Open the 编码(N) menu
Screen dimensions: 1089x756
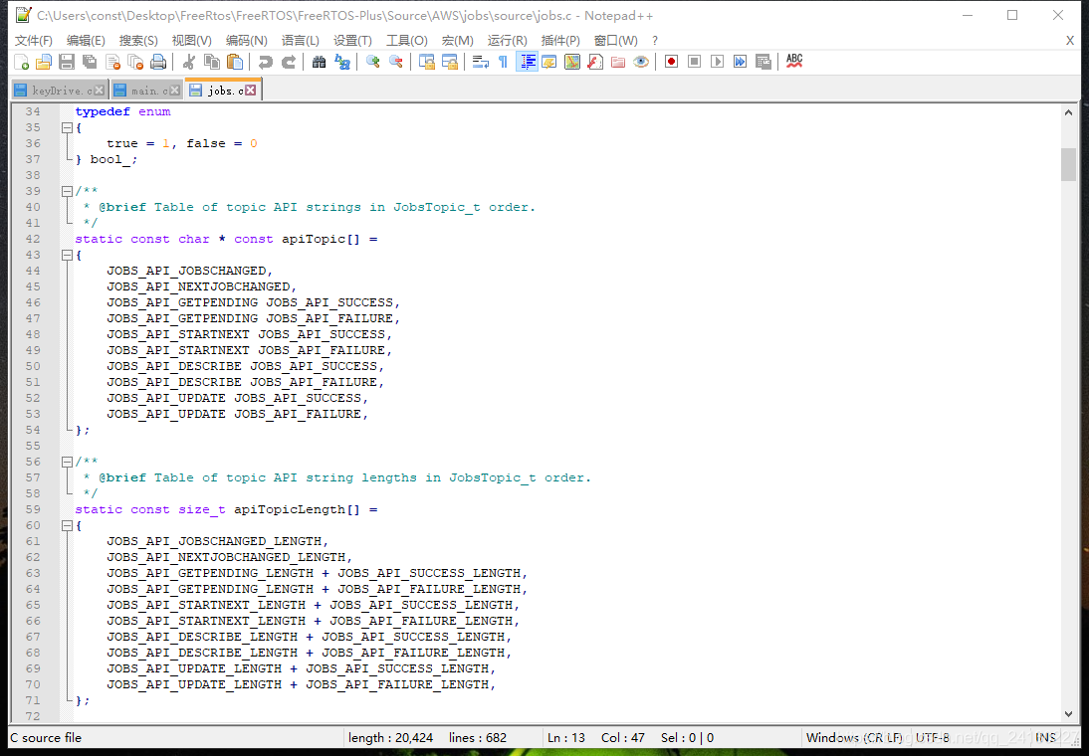point(247,40)
